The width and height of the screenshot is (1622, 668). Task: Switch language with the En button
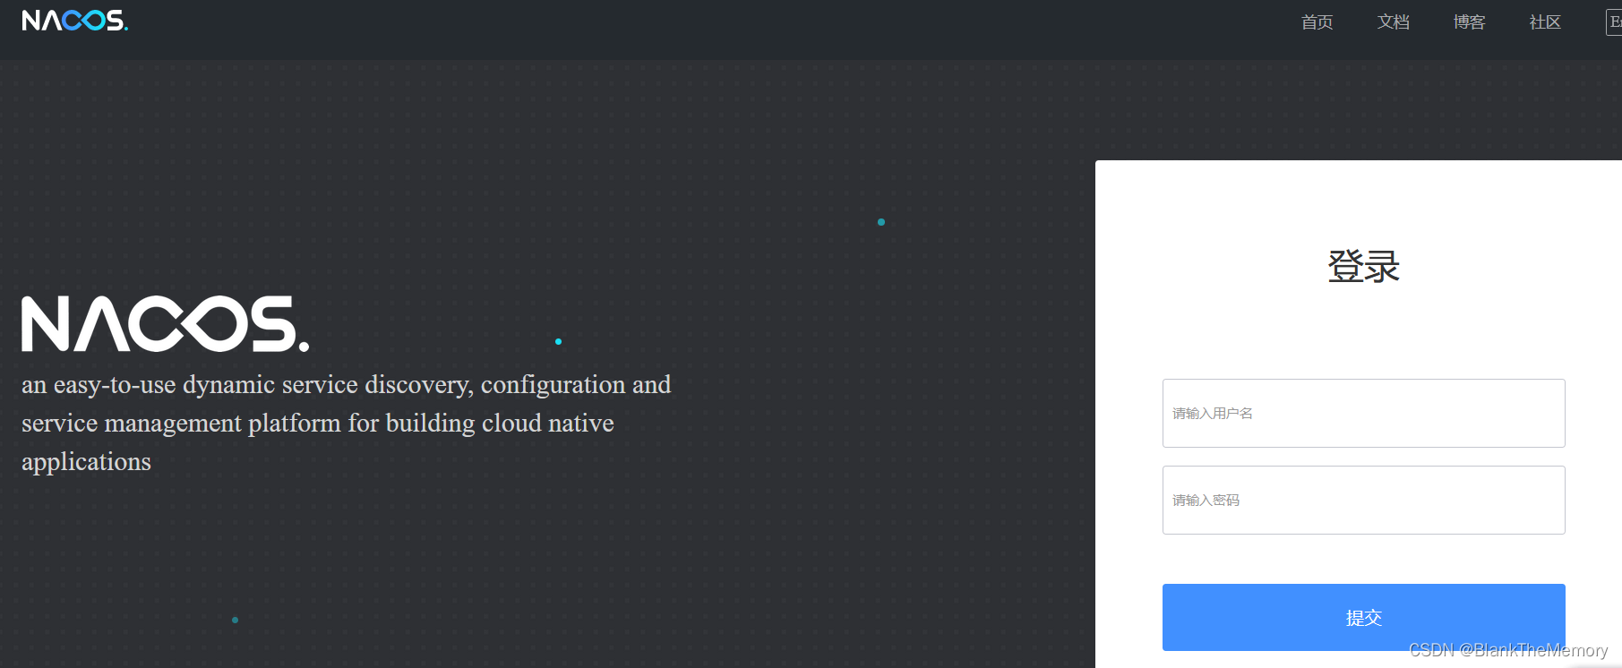tap(1614, 21)
